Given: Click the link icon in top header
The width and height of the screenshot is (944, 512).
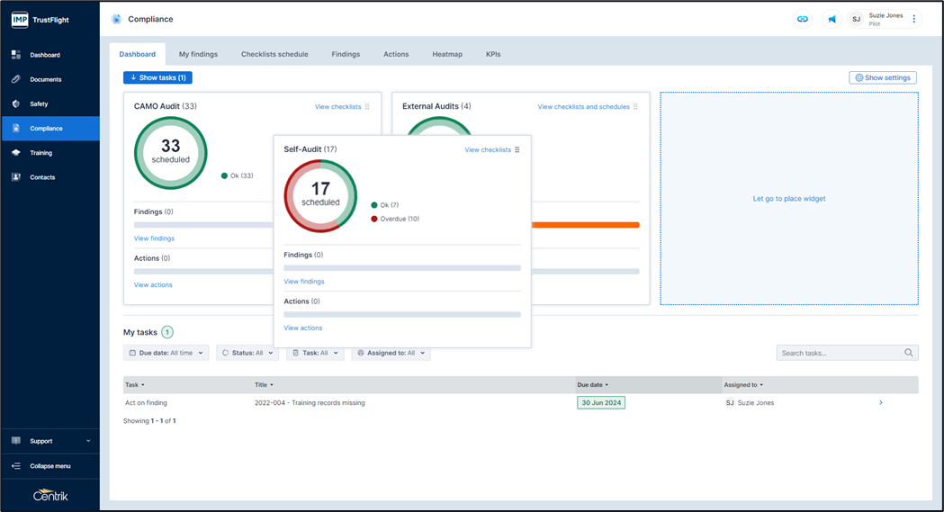Looking at the screenshot, I should [802, 19].
